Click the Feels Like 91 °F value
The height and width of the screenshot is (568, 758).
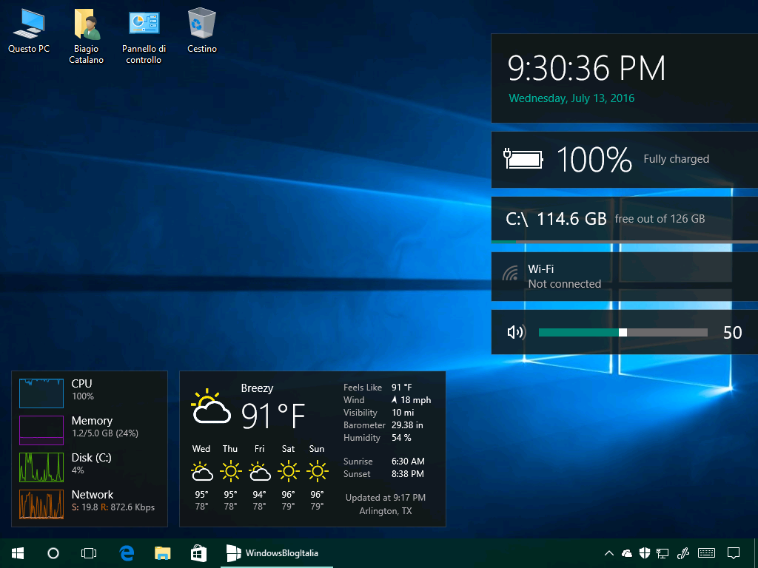coord(402,388)
